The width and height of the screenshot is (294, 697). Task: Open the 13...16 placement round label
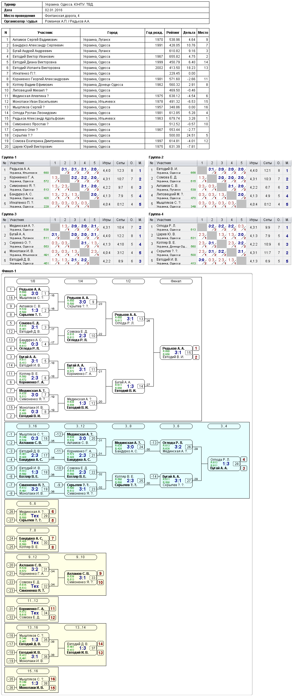[x=33, y=627]
